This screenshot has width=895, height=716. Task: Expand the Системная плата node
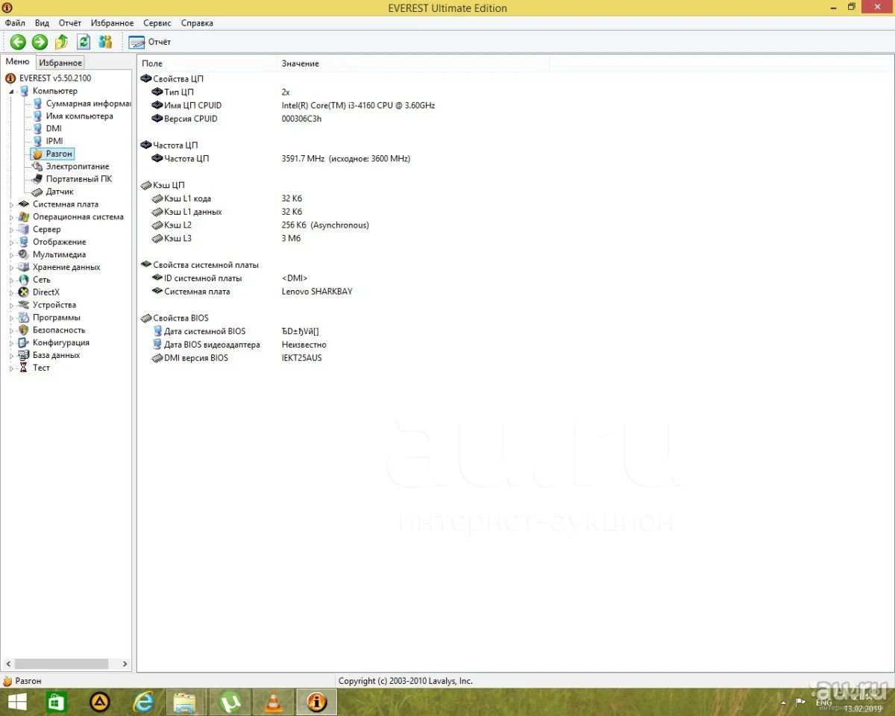pos(12,204)
